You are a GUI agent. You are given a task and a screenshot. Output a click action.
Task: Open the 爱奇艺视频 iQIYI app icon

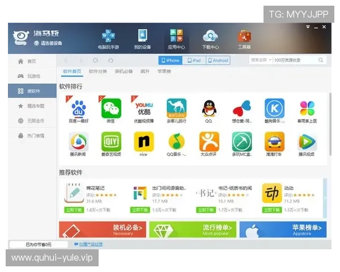[111, 142]
